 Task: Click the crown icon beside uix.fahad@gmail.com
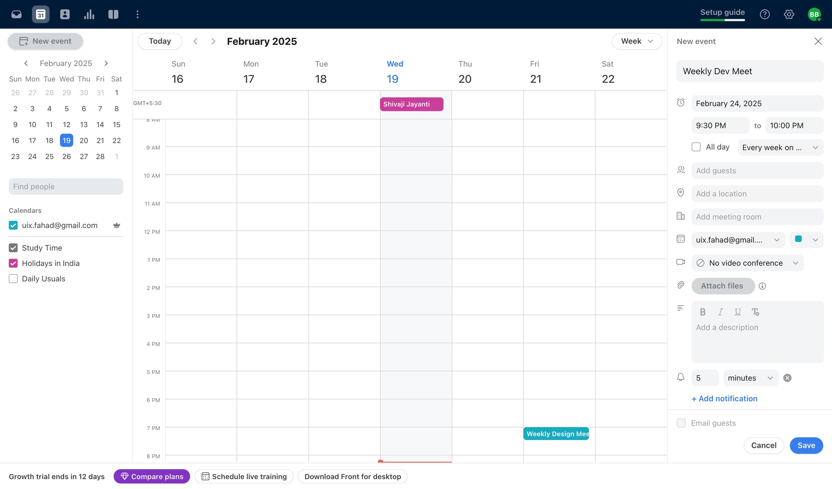click(116, 225)
